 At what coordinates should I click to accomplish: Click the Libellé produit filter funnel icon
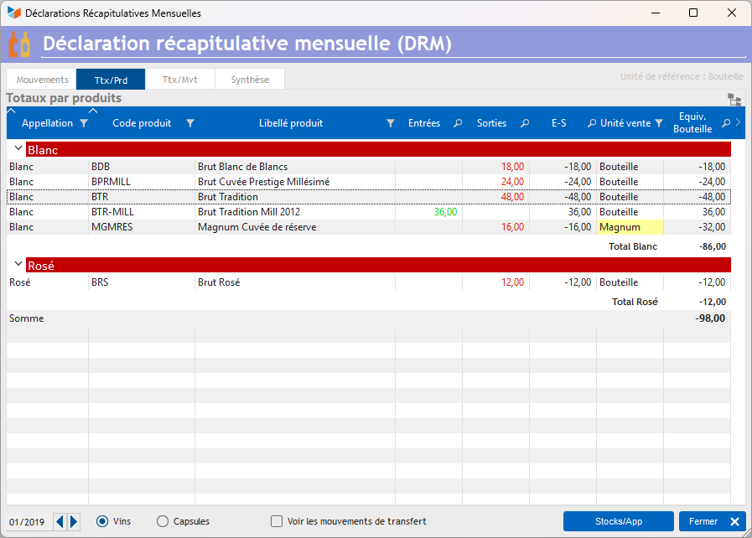[391, 124]
